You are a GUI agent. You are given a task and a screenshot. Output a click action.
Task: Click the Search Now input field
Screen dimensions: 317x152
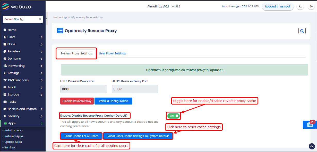click(21, 19)
